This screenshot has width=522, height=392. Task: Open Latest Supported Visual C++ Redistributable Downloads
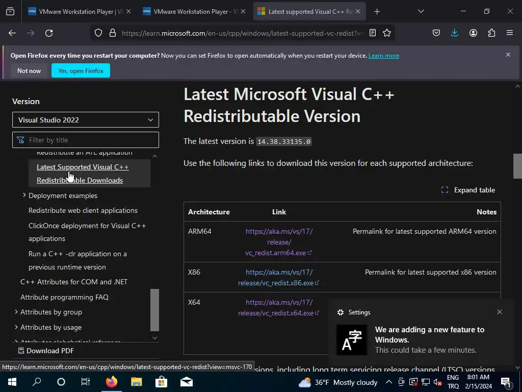click(x=83, y=174)
